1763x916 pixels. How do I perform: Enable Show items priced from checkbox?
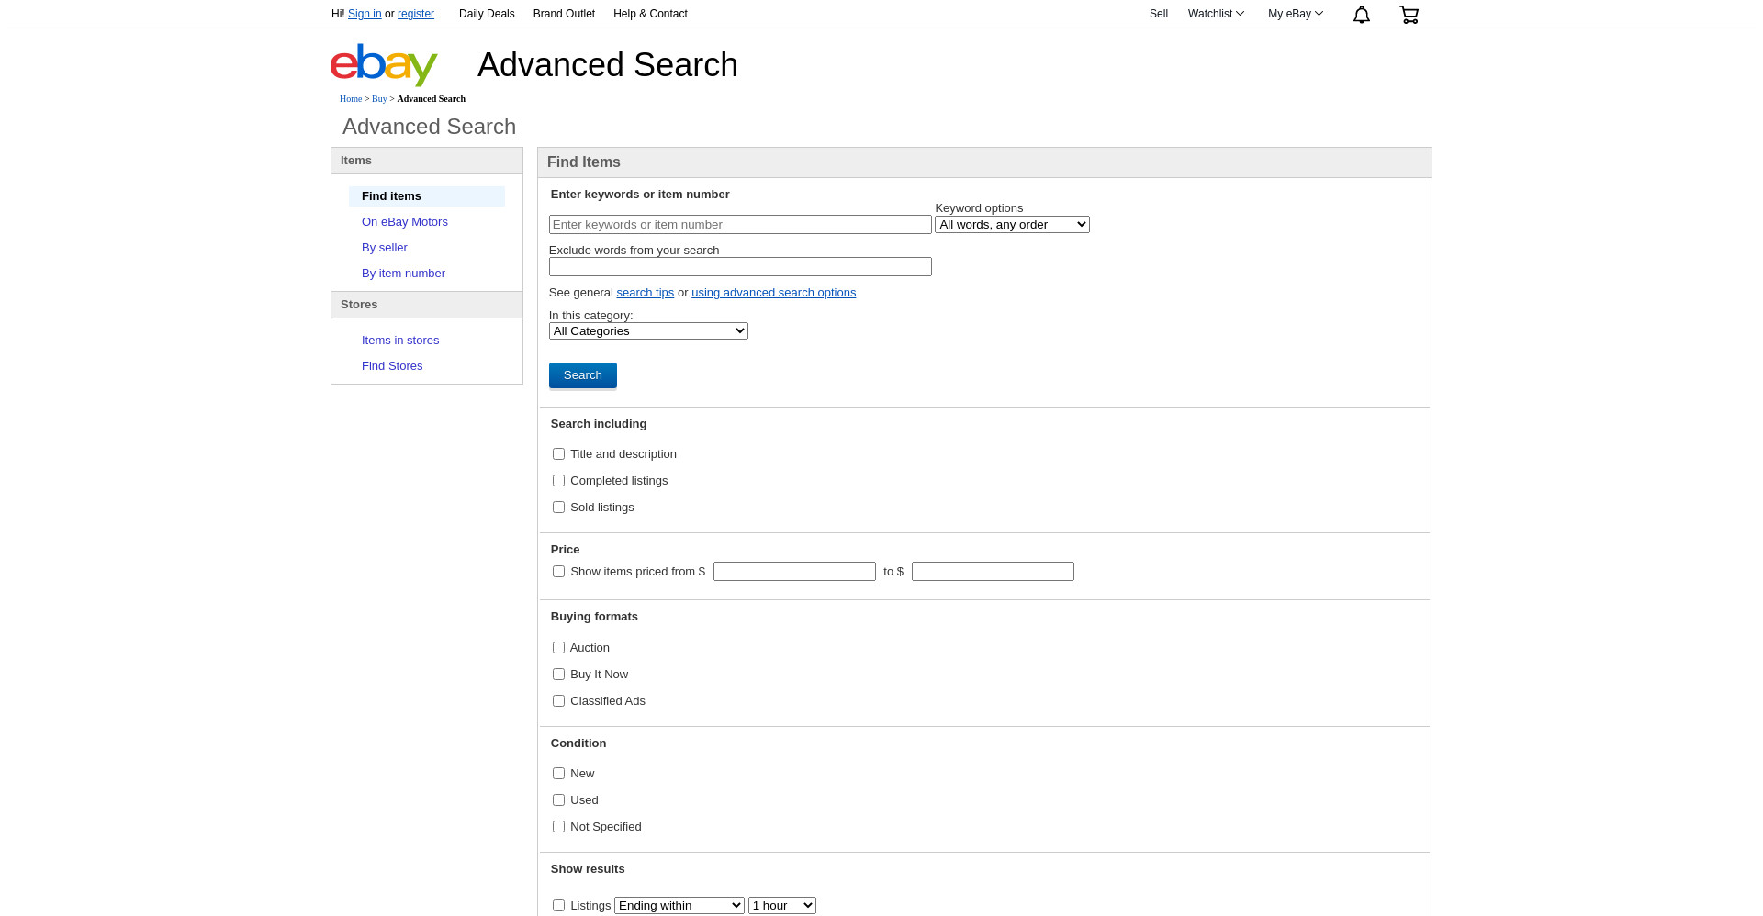pyautogui.click(x=558, y=572)
